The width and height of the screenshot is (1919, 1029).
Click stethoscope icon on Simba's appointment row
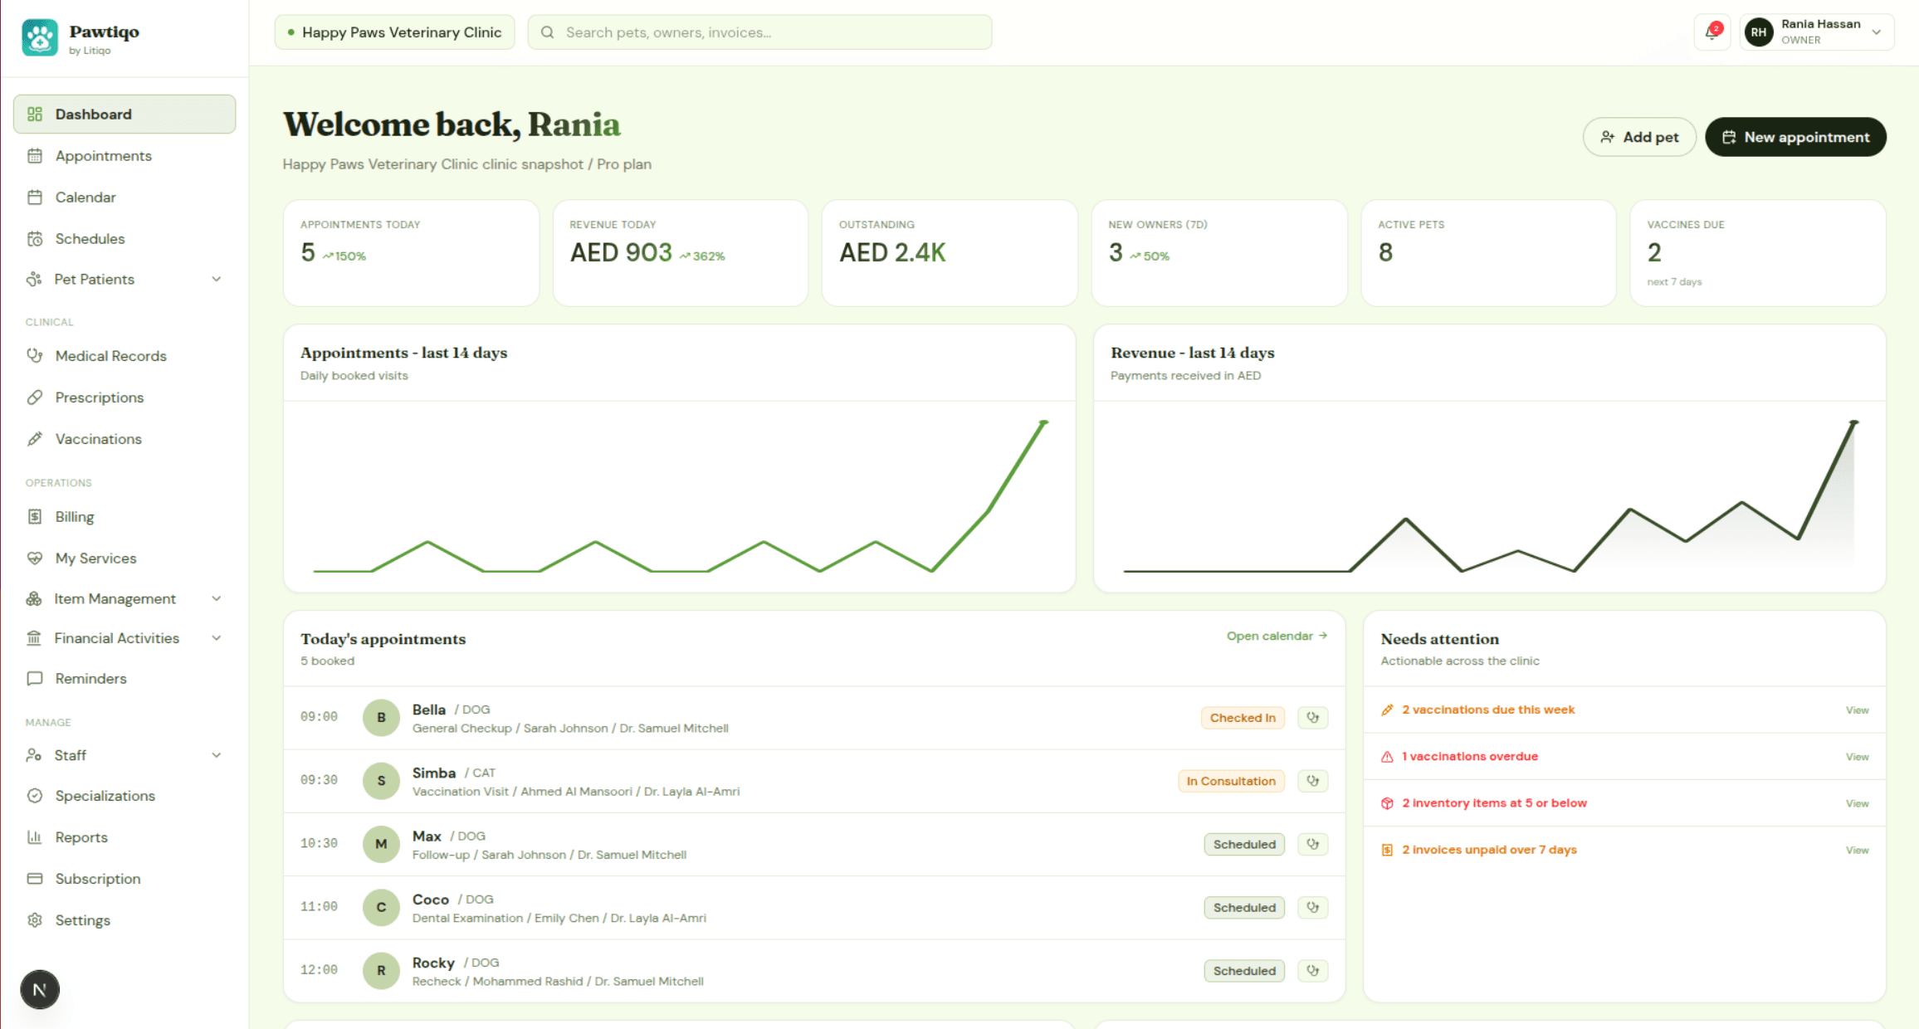click(1312, 780)
